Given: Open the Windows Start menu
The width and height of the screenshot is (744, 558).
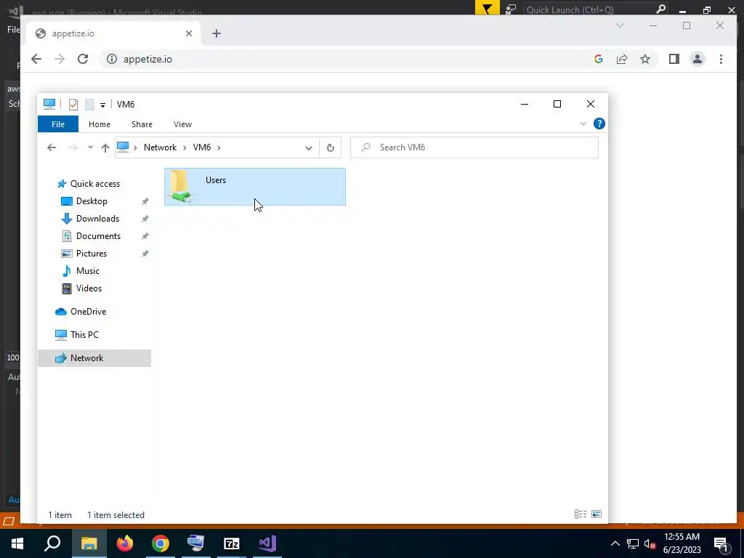Looking at the screenshot, I should pos(17,543).
